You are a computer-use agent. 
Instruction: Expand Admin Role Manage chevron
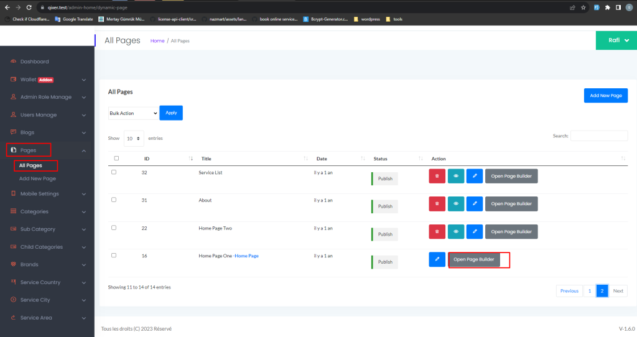pyautogui.click(x=84, y=98)
